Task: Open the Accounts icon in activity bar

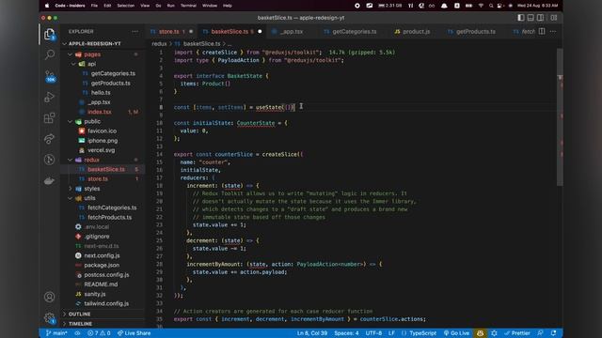Action: pyautogui.click(x=50, y=297)
